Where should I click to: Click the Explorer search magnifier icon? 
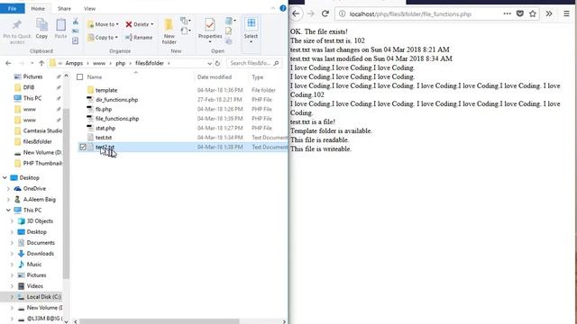coord(276,63)
